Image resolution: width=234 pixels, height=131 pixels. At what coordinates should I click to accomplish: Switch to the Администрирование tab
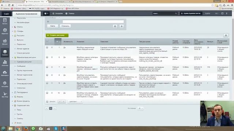[26, 14]
